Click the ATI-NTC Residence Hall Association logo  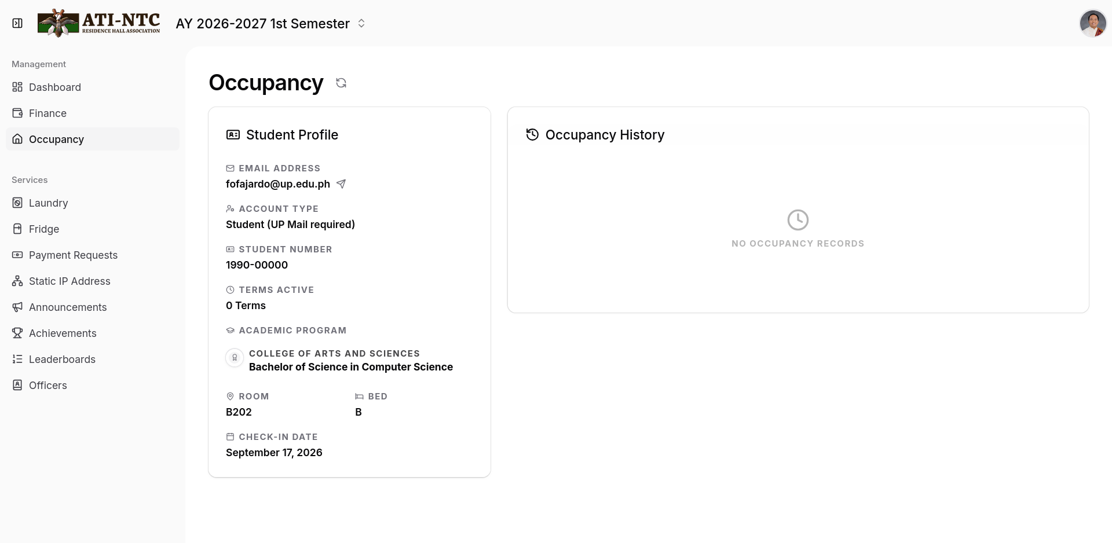pyautogui.click(x=99, y=23)
